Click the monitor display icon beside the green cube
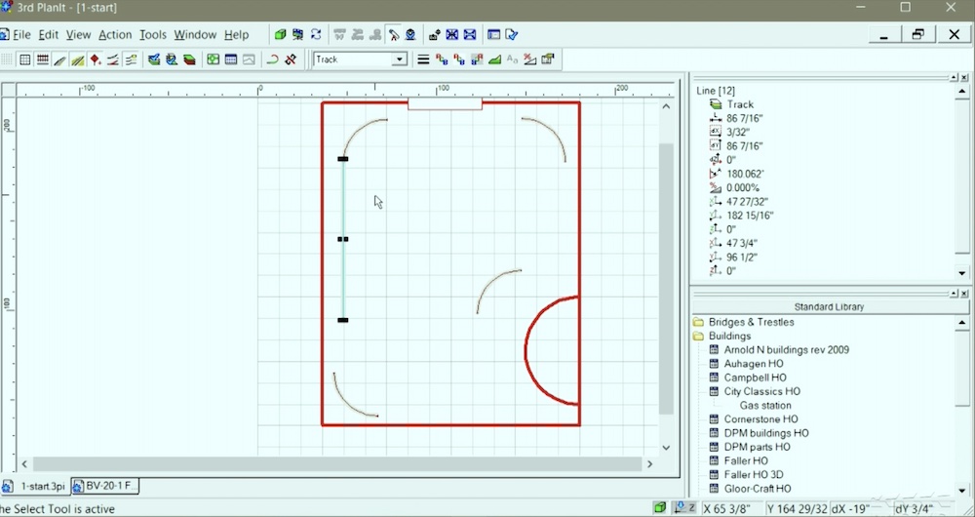The width and height of the screenshot is (975, 517). pyautogui.click(x=297, y=35)
